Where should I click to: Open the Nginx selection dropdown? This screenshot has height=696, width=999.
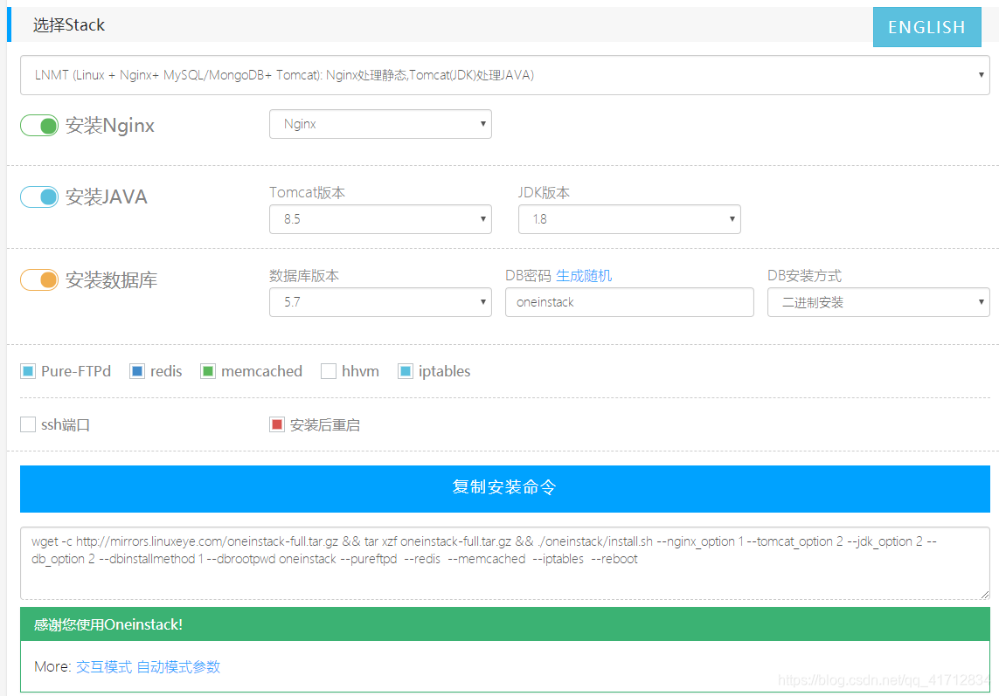[x=380, y=124]
